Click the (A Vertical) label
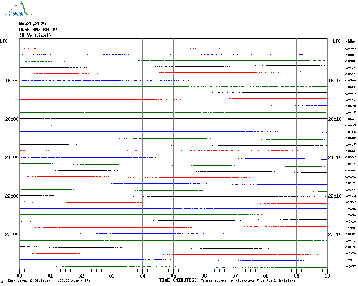The image size is (358, 286). [x=35, y=35]
